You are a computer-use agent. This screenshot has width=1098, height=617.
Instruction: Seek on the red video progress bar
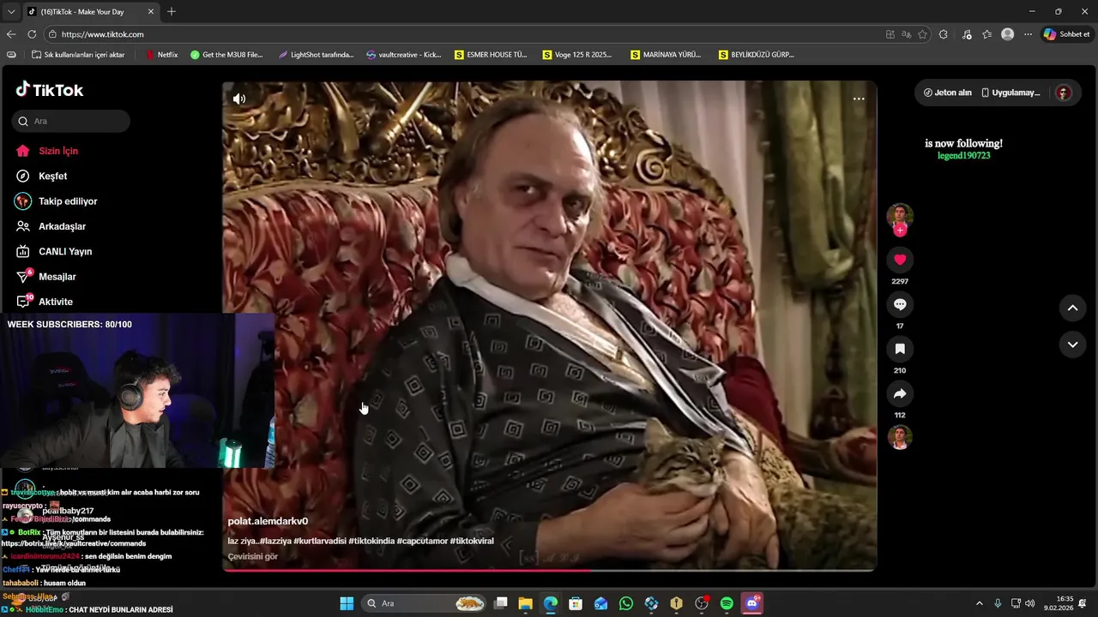(549, 570)
